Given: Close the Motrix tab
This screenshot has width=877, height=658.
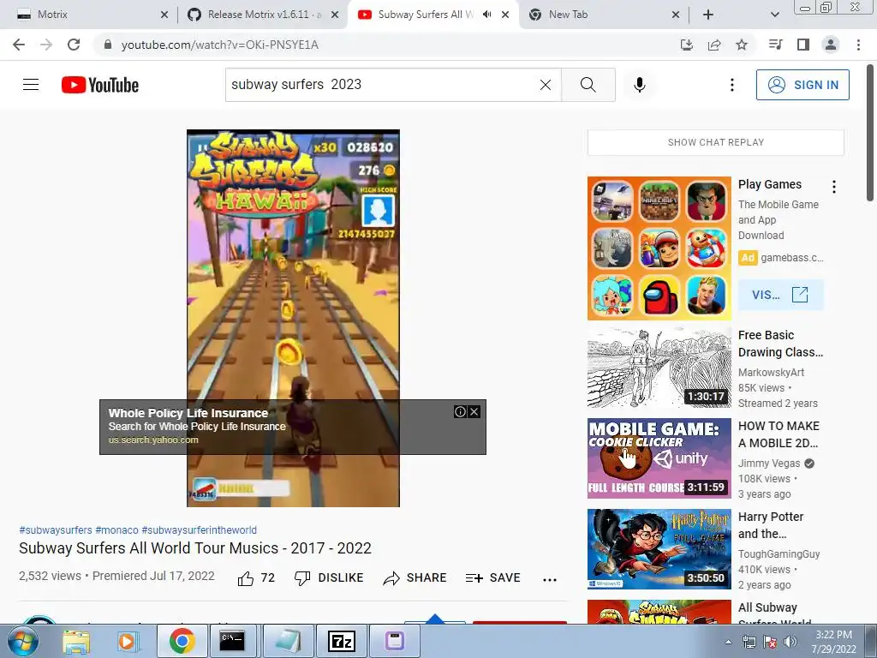Looking at the screenshot, I should click(x=164, y=15).
